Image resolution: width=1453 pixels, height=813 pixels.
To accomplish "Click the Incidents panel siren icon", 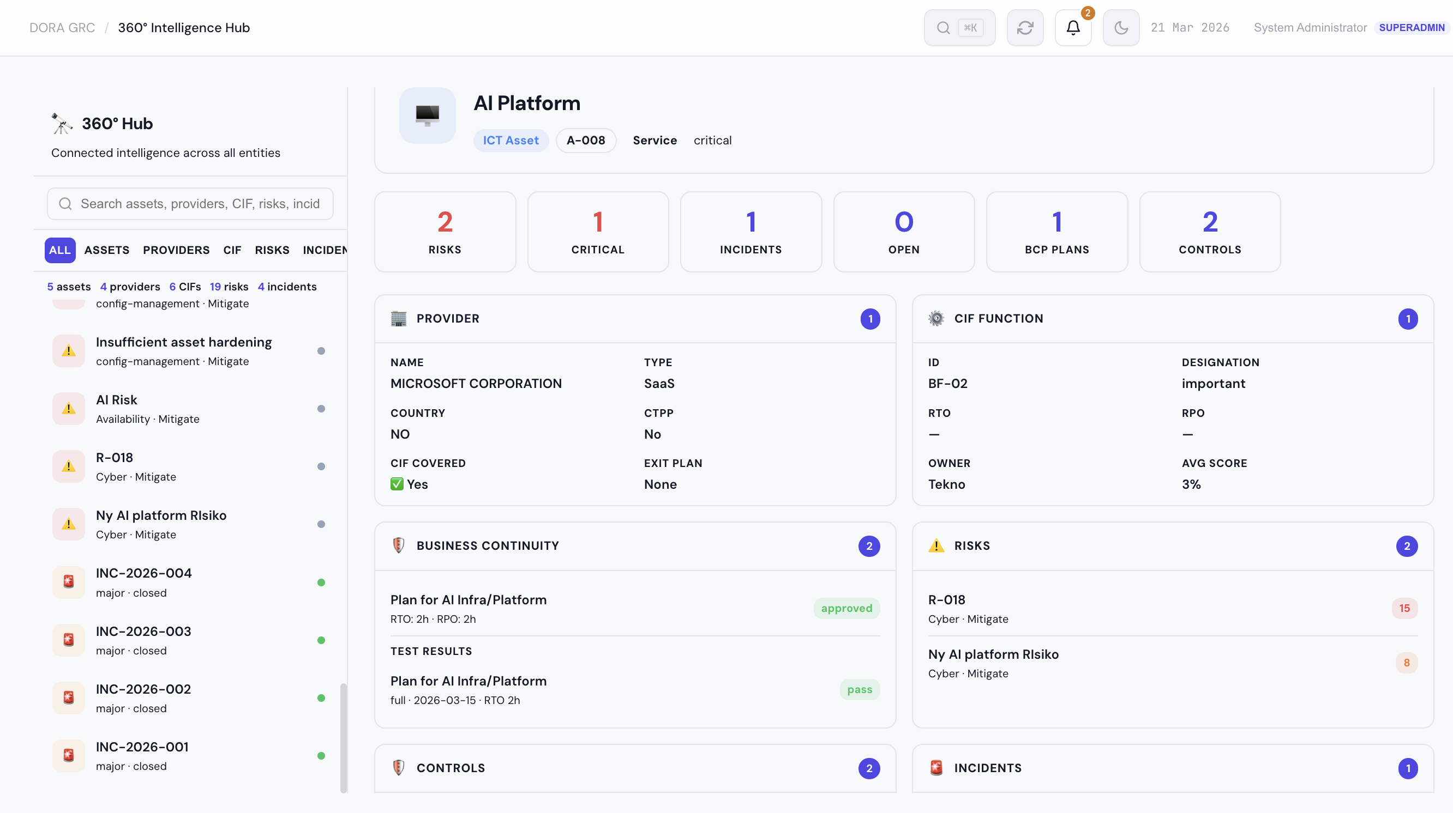I will coord(936,767).
